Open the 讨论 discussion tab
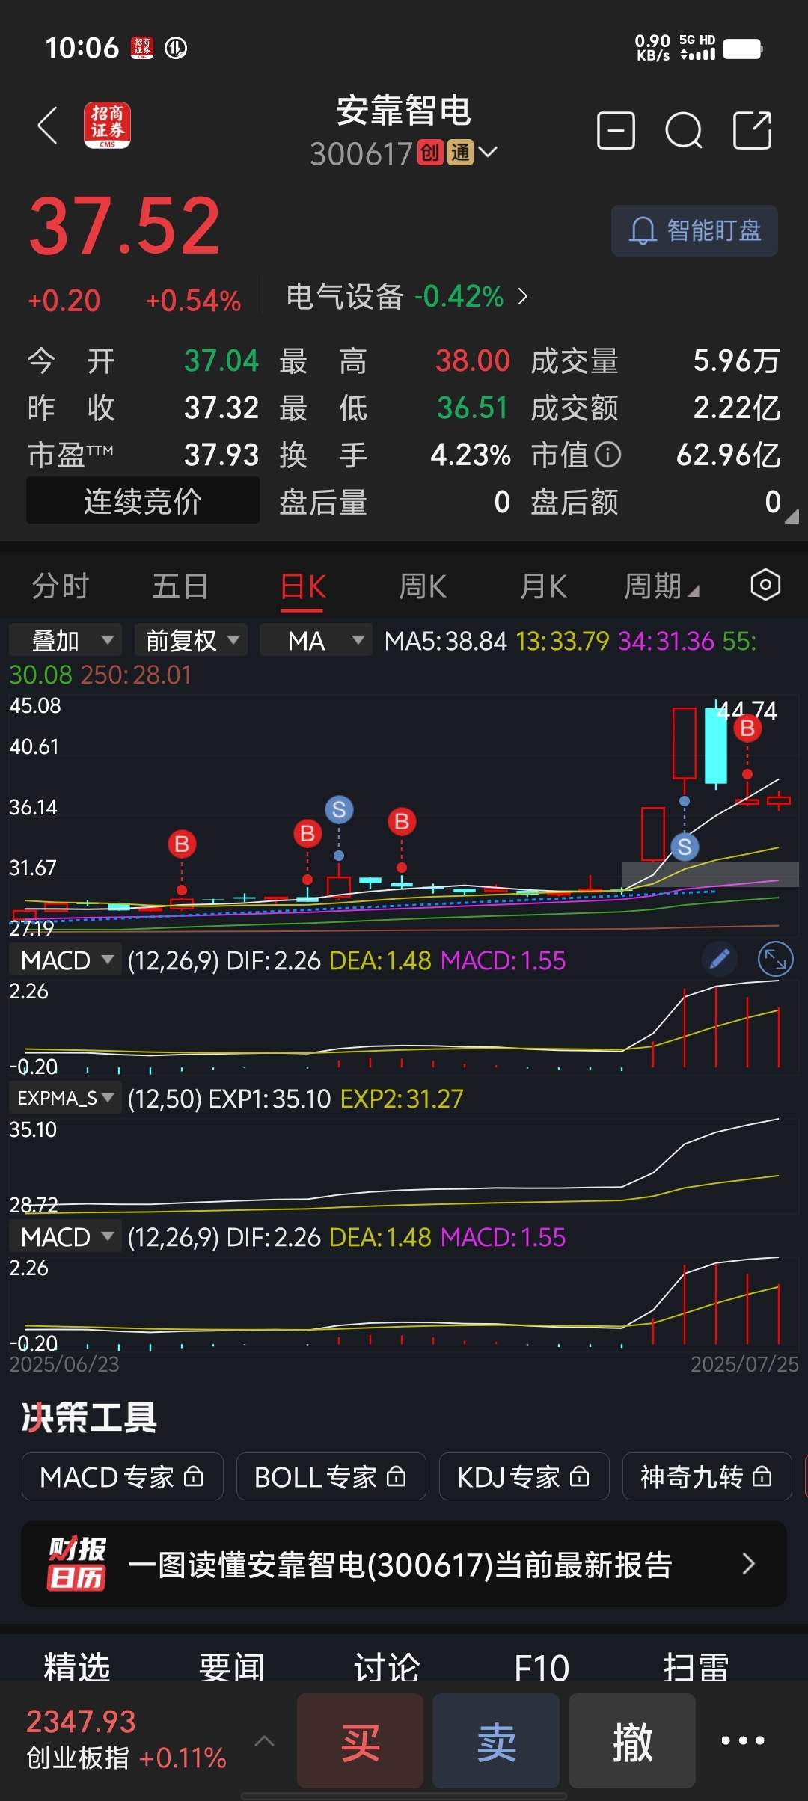 [387, 1667]
